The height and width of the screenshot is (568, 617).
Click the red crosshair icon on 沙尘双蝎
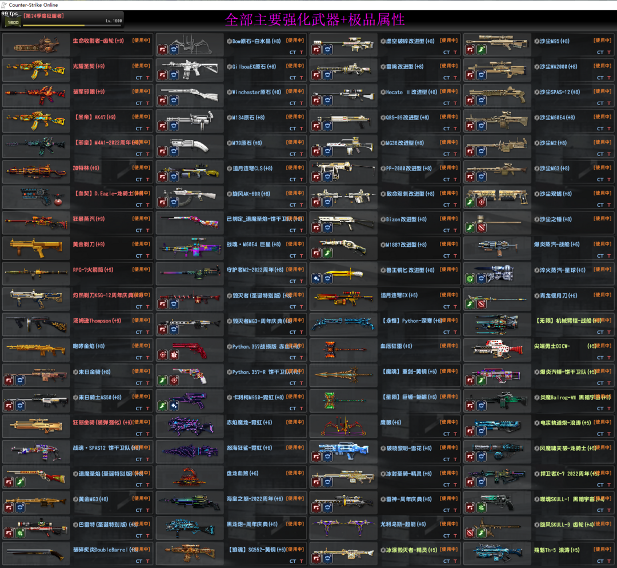tap(480, 202)
